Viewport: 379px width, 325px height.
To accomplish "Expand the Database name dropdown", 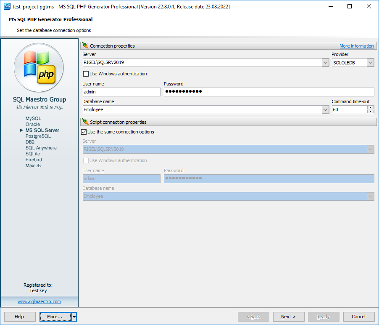I will coord(325,110).
